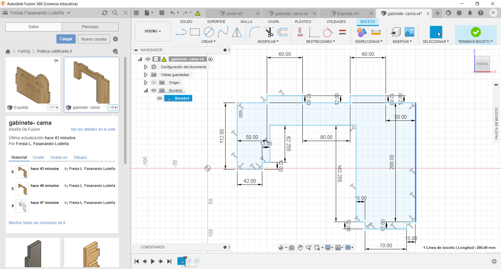Image resolution: width=501 pixels, height=269 pixels.
Task: Open the Measure tool
Action: pyautogui.click(x=376, y=32)
